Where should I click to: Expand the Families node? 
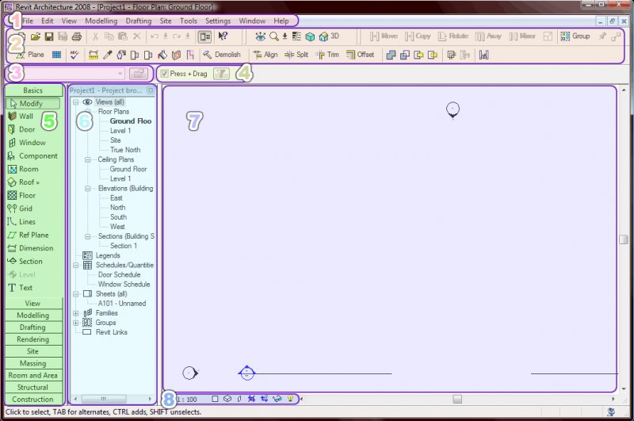(x=76, y=313)
